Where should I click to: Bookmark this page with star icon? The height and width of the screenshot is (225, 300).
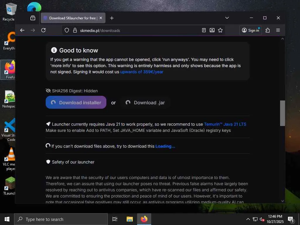click(x=220, y=30)
